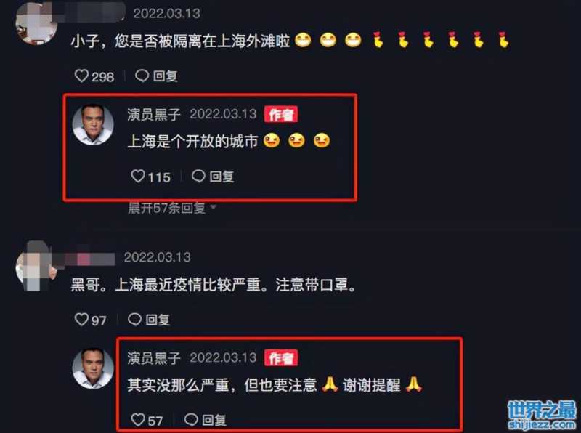Viewport: 581px width, 433px height.
Task: Like the reply with 115 likes
Action: pos(138,176)
